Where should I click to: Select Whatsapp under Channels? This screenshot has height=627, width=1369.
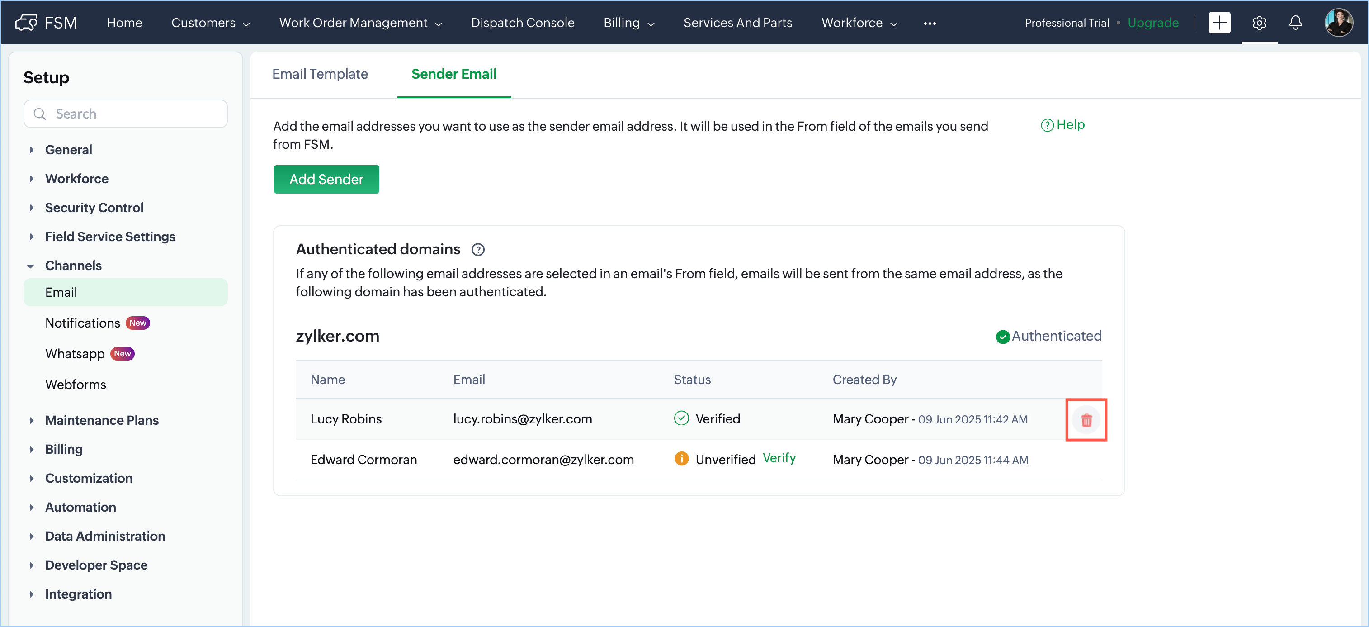click(75, 354)
